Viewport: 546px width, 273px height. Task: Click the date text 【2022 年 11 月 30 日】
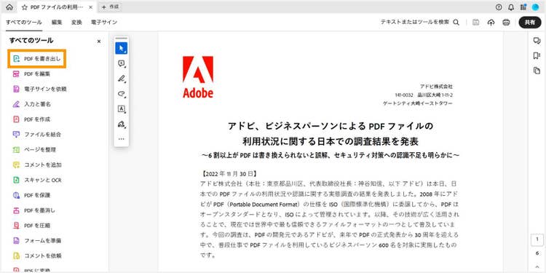229,173
